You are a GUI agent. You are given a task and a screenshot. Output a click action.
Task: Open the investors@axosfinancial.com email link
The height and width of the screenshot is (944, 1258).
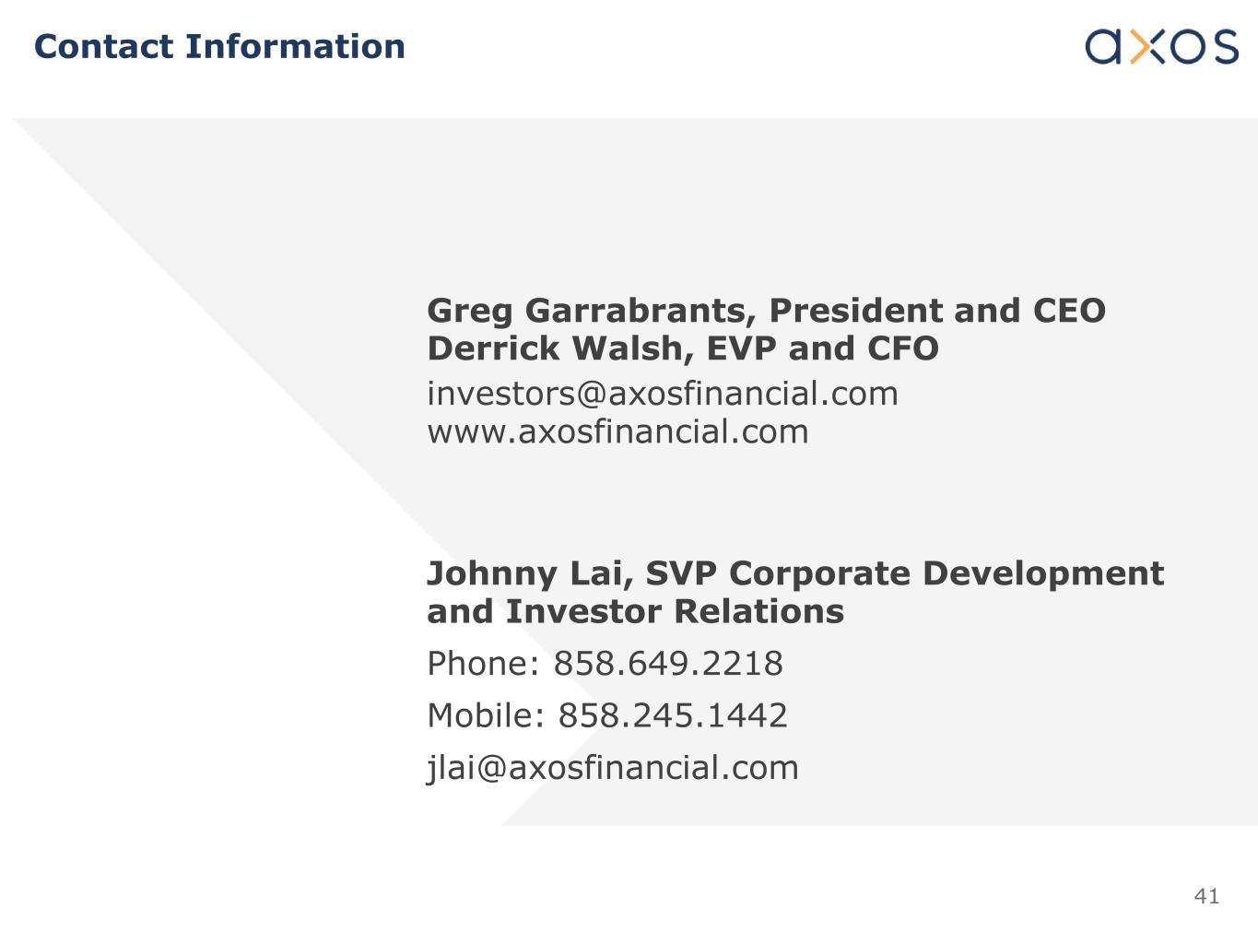[662, 394]
